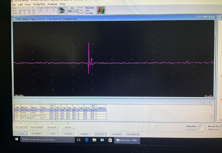
Task: Open the Analysis menu
Action: (x=52, y=4)
